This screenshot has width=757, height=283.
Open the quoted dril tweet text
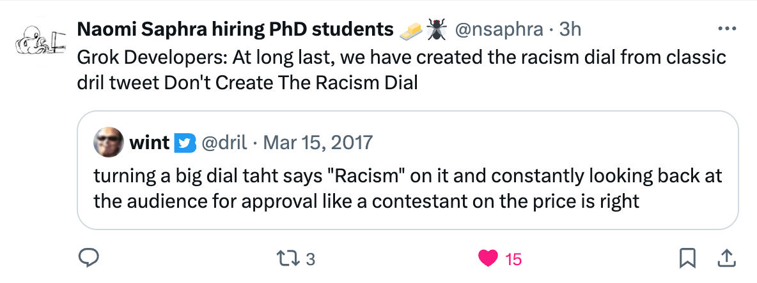click(x=408, y=189)
